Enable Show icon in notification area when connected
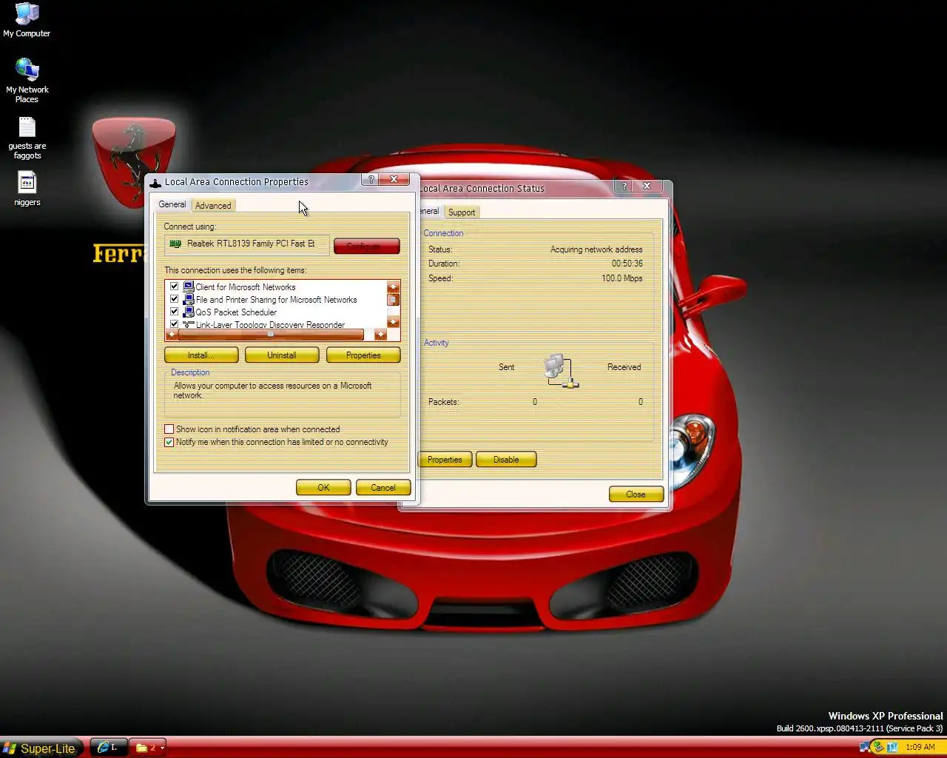This screenshot has height=758, width=947. 169,429
